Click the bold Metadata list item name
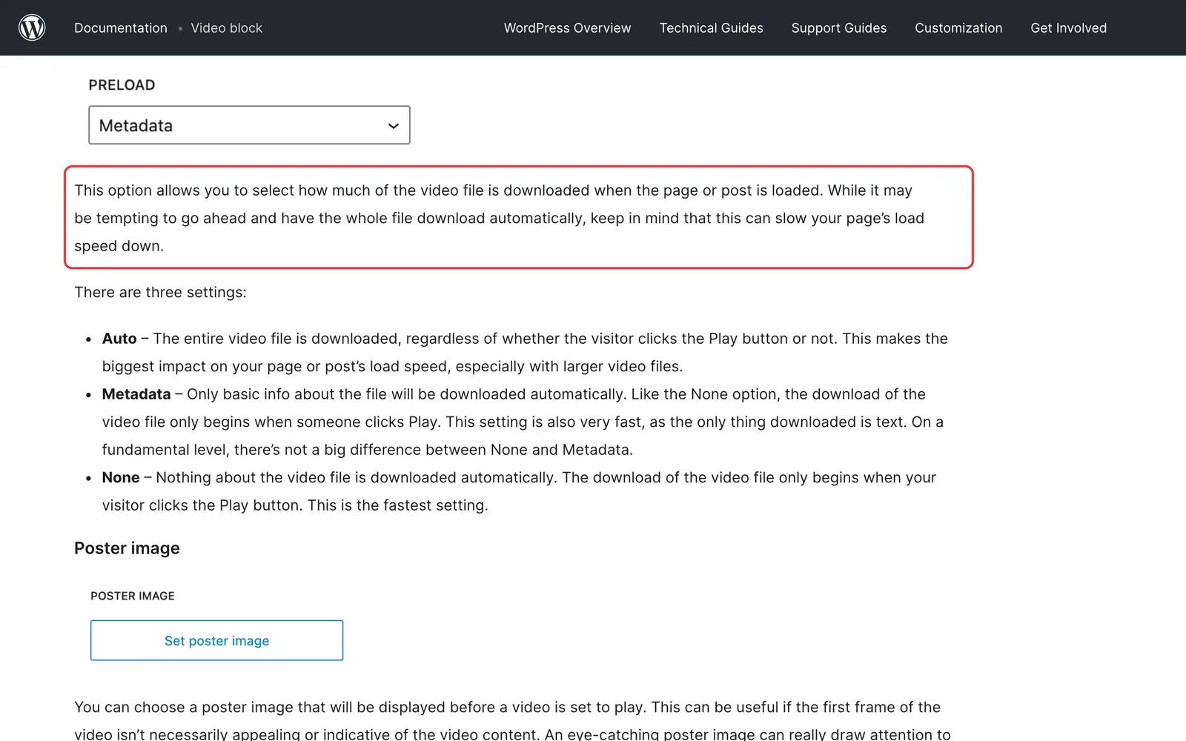 (x=136, y=394)
